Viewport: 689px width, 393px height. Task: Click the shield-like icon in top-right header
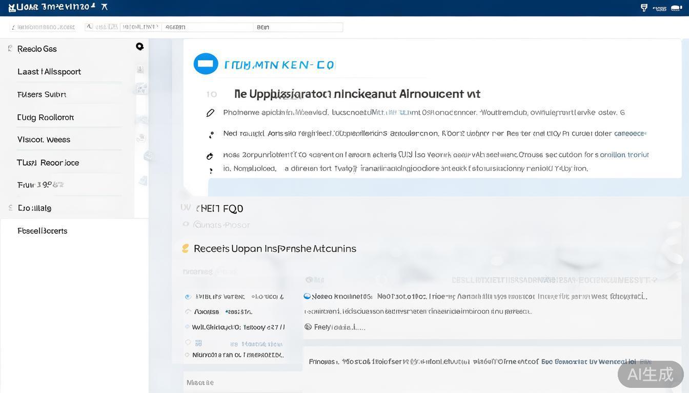tap(644, 8)
